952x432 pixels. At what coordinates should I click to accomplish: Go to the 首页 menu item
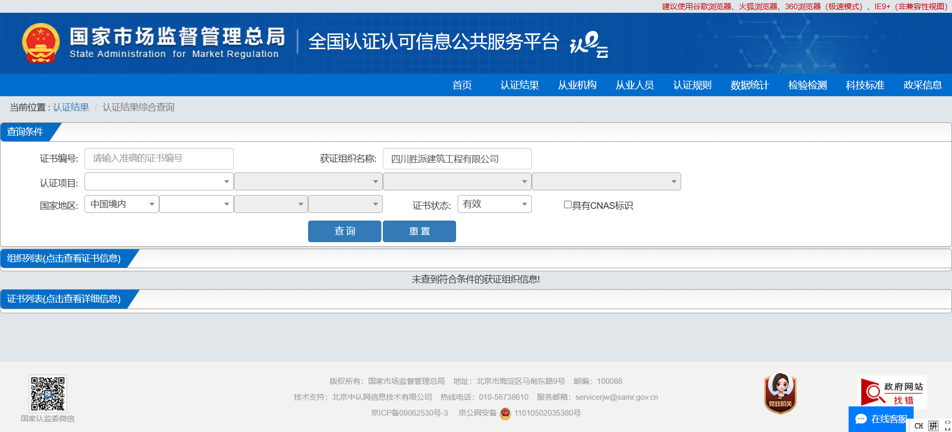[x=462, y=85]
